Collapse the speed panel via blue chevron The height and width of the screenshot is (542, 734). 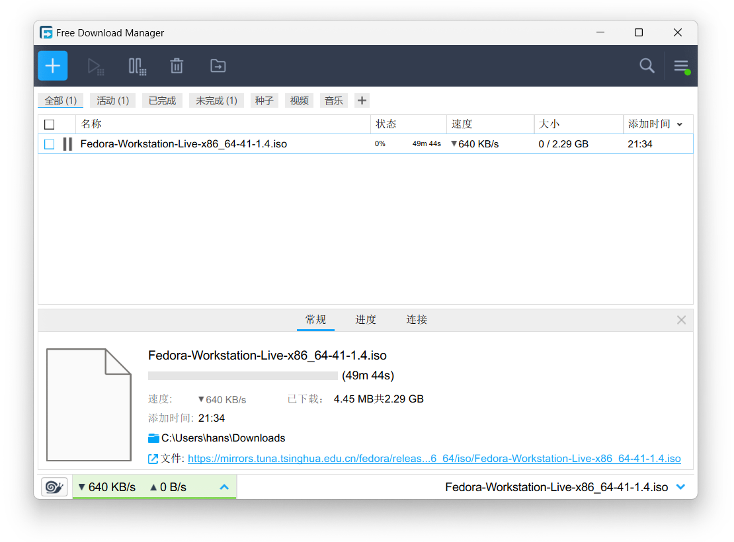point(224,486)
